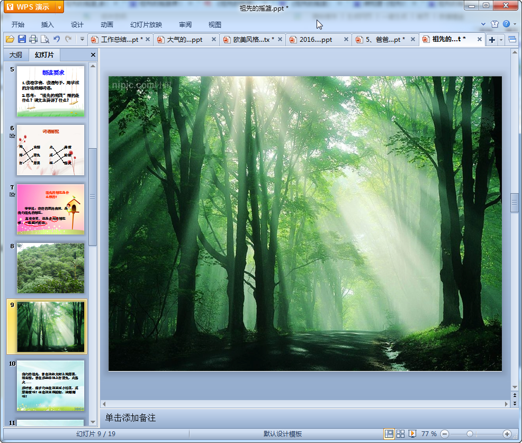Close the 2016....ppt document tab

[346, 39]
